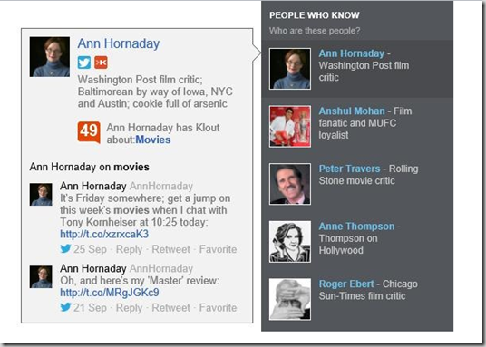486x347 pixels.
Task: Select Anshul Mohan's avatar in sidebar
Action: [x=290, y=127]
